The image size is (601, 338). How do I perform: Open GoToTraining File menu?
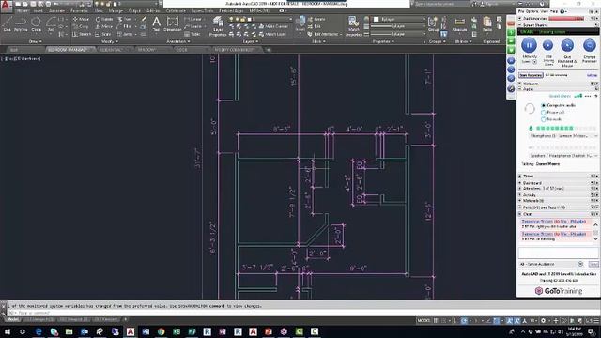click(520, 11)
